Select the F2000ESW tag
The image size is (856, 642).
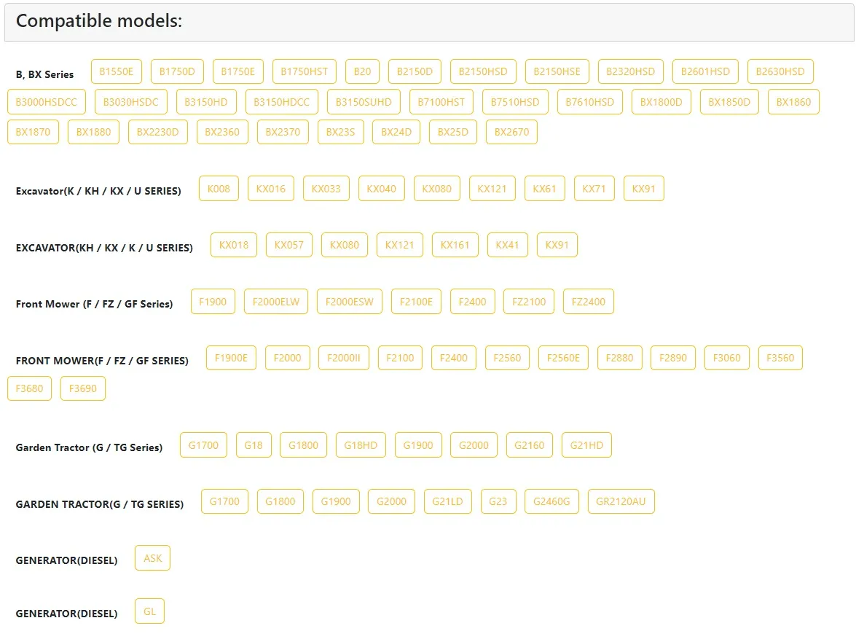(350, 302)
